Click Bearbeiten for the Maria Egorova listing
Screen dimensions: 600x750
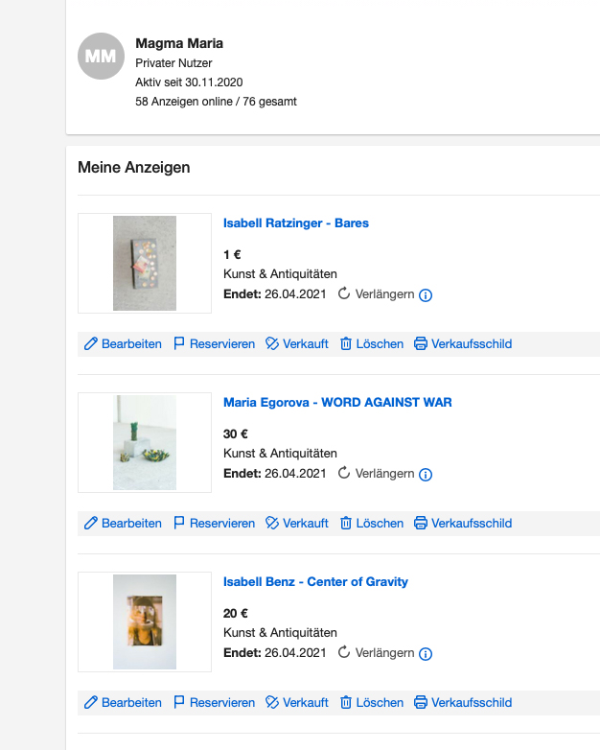pos(131,523)
